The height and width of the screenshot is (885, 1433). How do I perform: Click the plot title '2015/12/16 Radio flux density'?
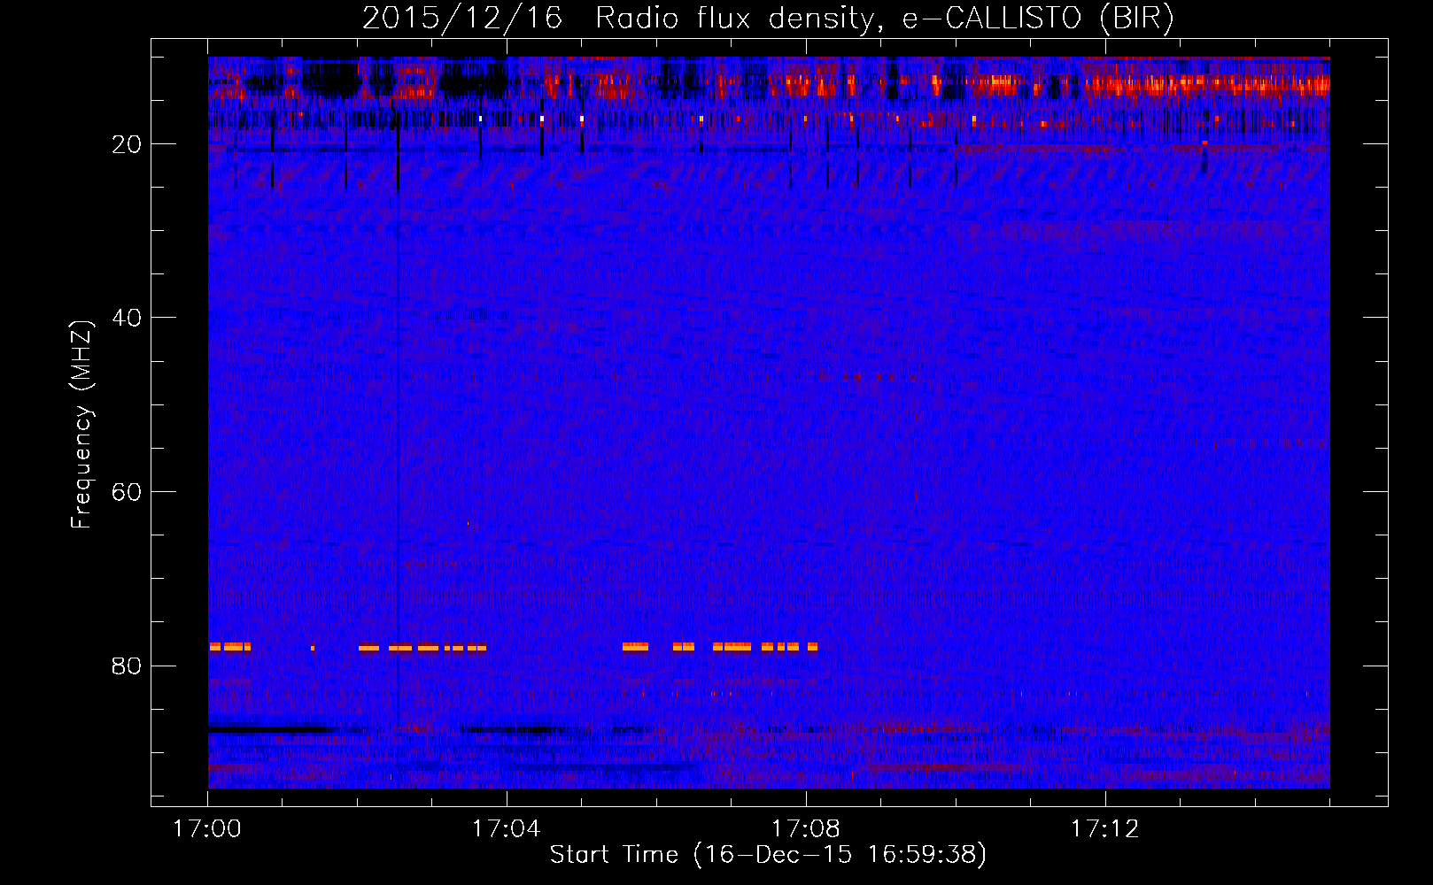(768, 18)
